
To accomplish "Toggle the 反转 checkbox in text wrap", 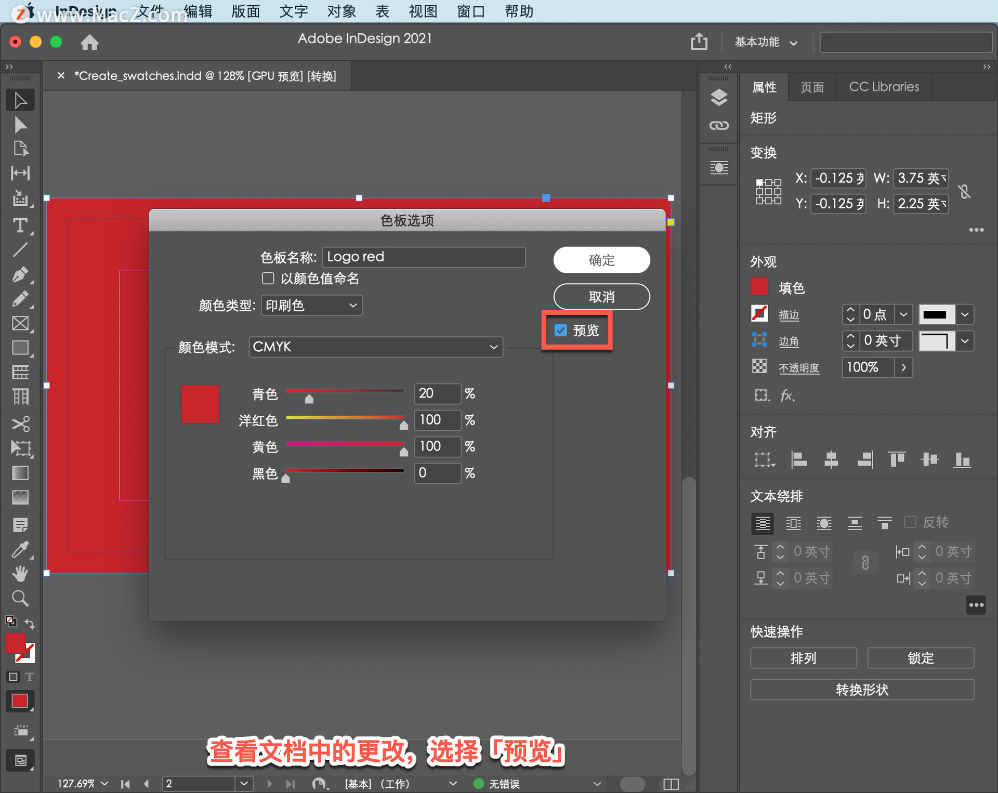I will (910, 522).
